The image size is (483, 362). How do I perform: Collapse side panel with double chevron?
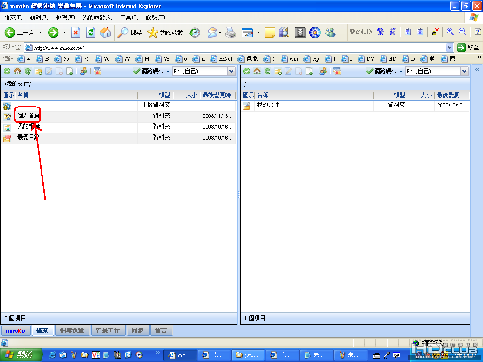point(477,70)
